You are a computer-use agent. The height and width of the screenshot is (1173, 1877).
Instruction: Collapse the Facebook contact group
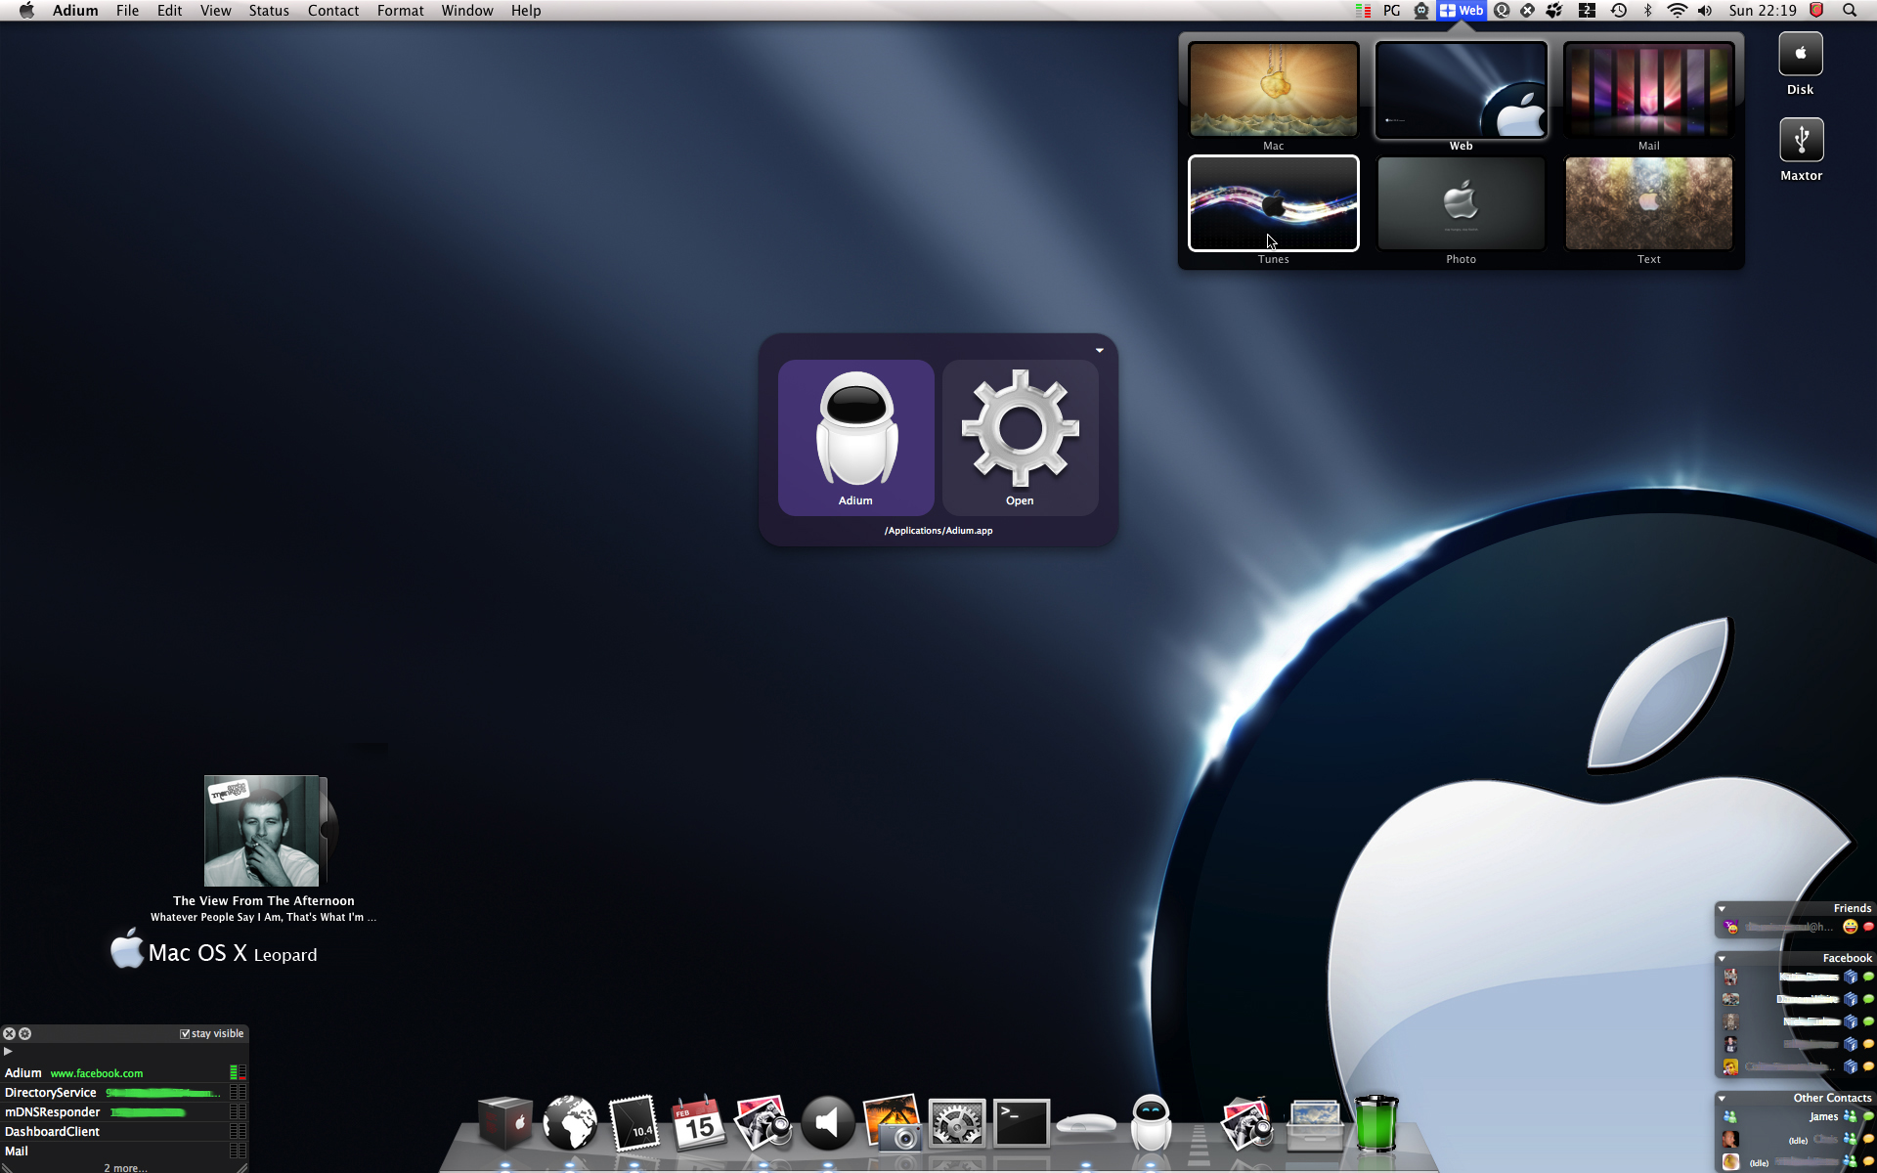[1722, 959]
